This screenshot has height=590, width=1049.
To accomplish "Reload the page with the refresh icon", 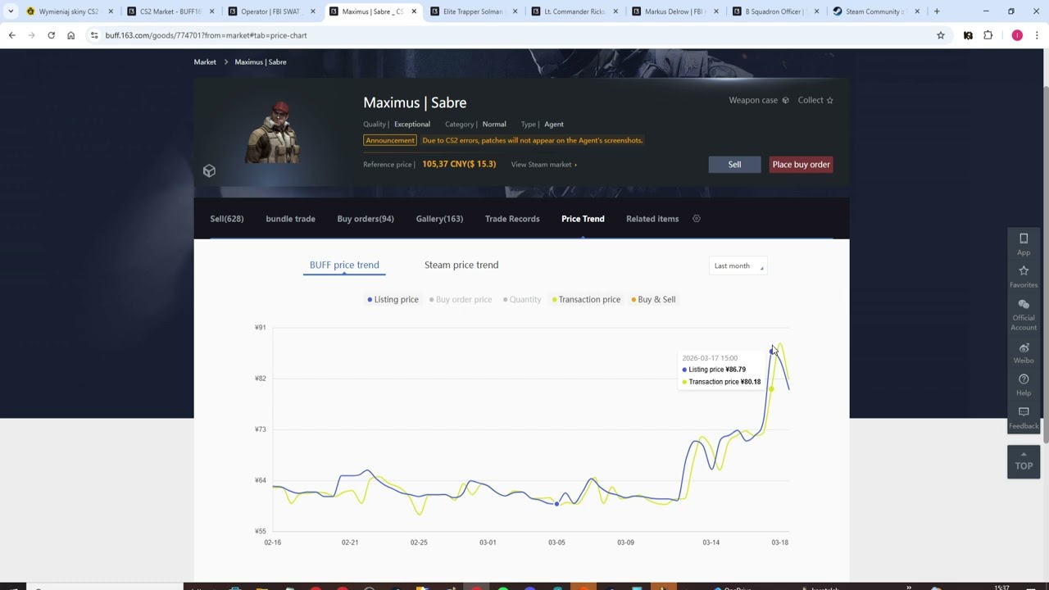I will 51,35.
